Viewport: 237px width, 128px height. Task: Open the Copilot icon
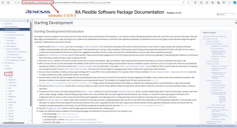[234, 3]
